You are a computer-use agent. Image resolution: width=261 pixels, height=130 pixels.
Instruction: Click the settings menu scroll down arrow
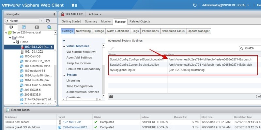click(x=103, y=96)
